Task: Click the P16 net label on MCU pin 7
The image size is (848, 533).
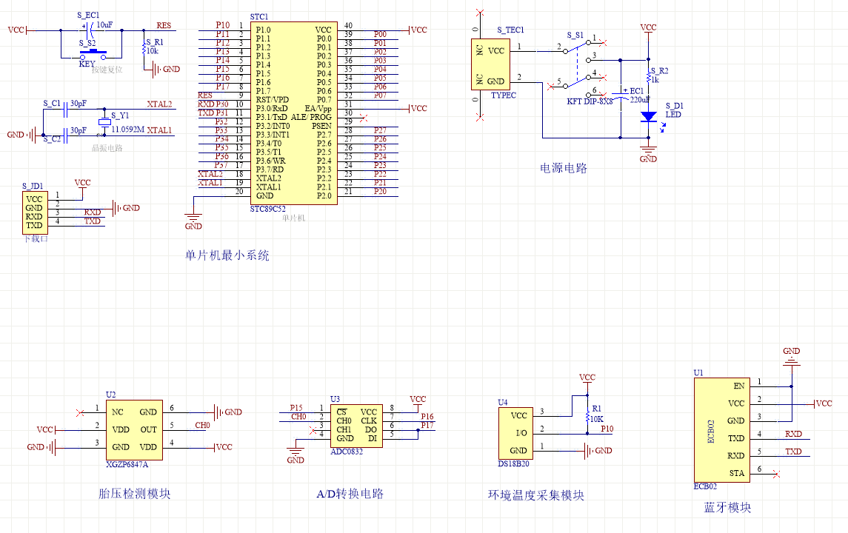Action: click(x=223, y=77)
